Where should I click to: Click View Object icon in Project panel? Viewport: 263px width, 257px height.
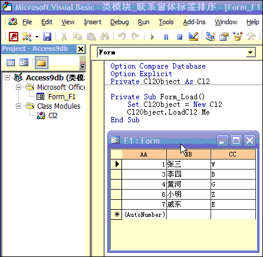click(x=24, y=63)
